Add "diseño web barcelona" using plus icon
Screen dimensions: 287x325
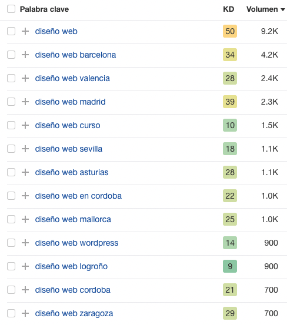pyautogui.click(x=25, y=55)
